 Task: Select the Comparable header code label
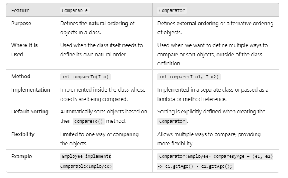[x=75, y=11]
